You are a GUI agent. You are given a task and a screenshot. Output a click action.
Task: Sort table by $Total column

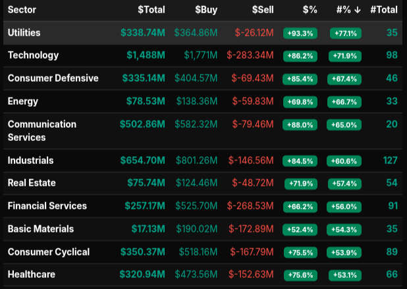151,10
